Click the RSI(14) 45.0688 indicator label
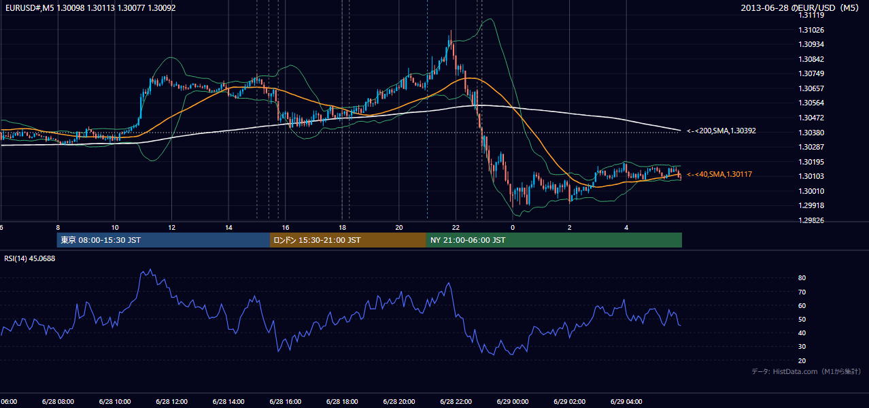 [30, 258]
